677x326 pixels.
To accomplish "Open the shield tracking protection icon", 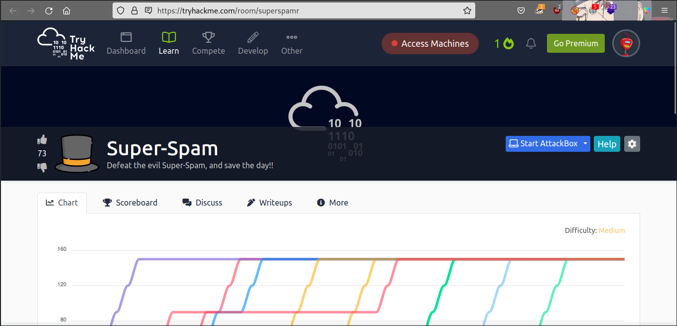I will 121,10.
